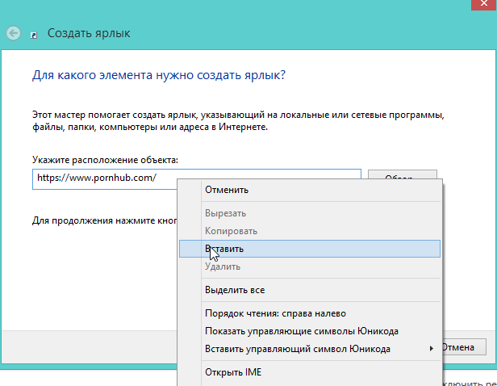
Task: Select 'Удалить' from the context menu
Action: [x=223, y=266]
